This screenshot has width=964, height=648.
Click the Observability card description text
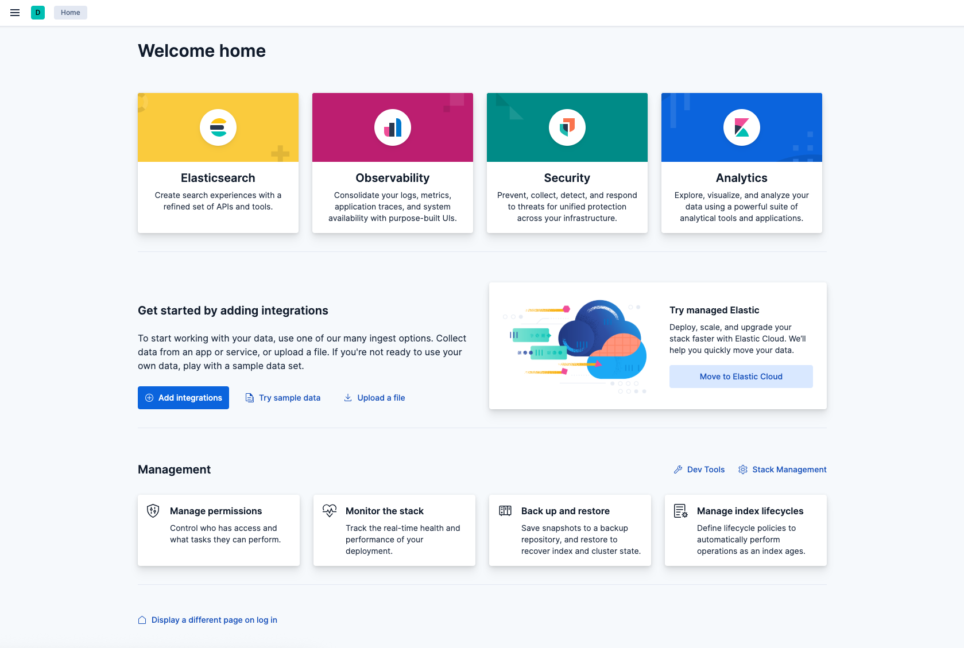(393, 207)
